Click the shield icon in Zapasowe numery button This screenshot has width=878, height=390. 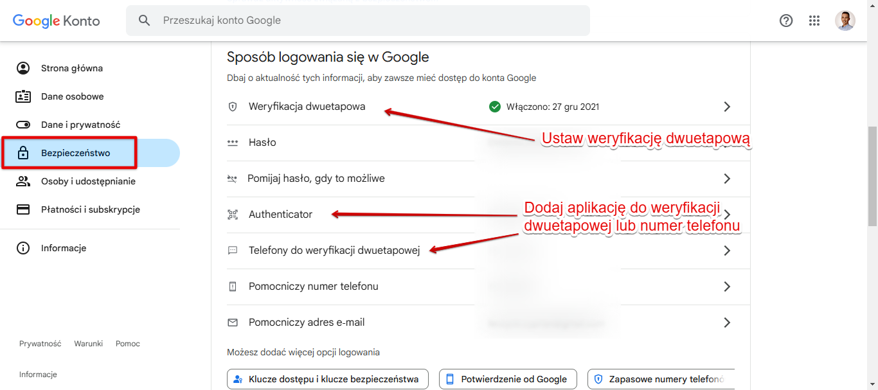tap(598, 379)
